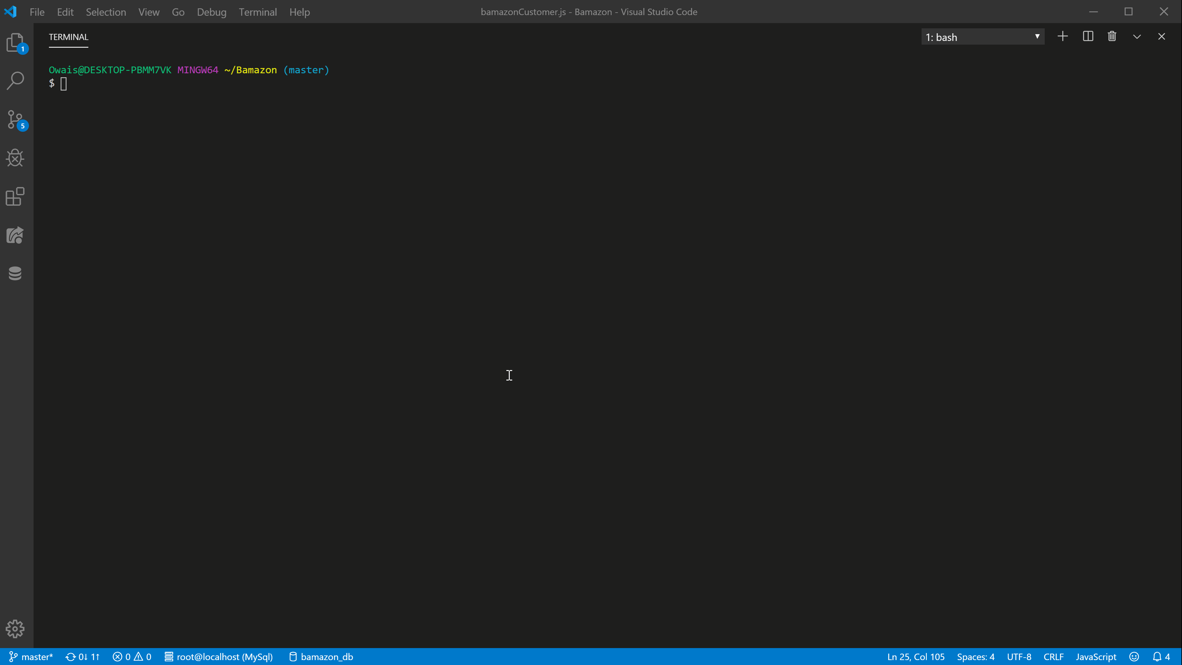Open the terminal selector '1: bash' dropdown

[983, 37]
